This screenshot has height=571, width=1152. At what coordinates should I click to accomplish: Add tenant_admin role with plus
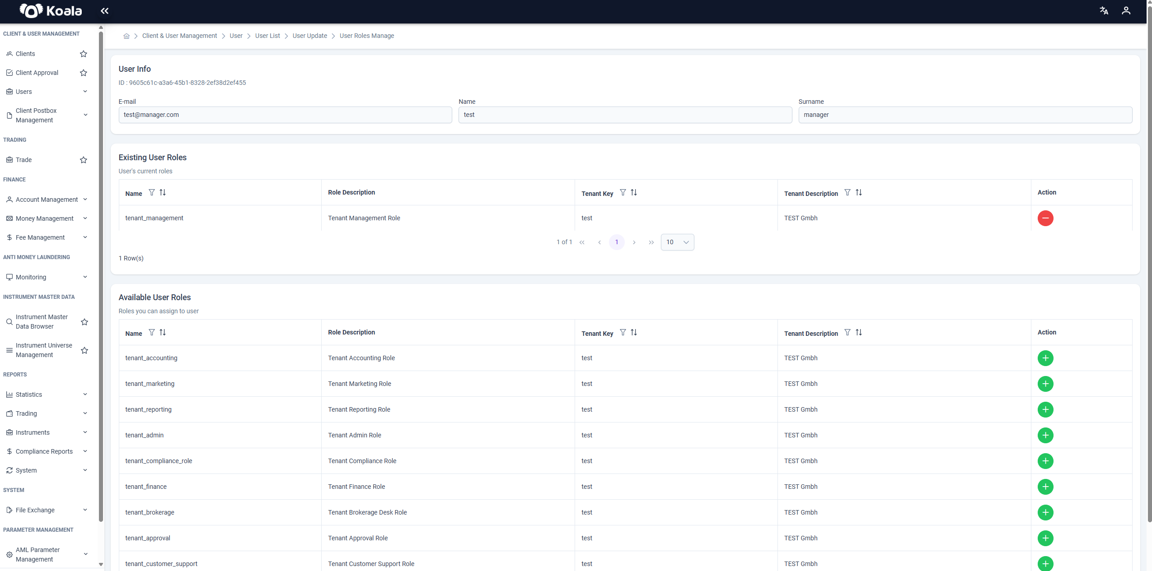tap(1045, 435)
